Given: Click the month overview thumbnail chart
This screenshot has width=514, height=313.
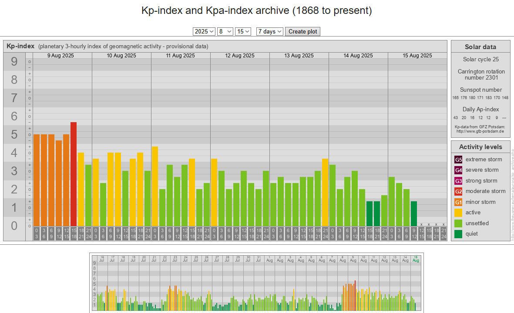Looking at the screenshot, I should [x=256, y=283].
